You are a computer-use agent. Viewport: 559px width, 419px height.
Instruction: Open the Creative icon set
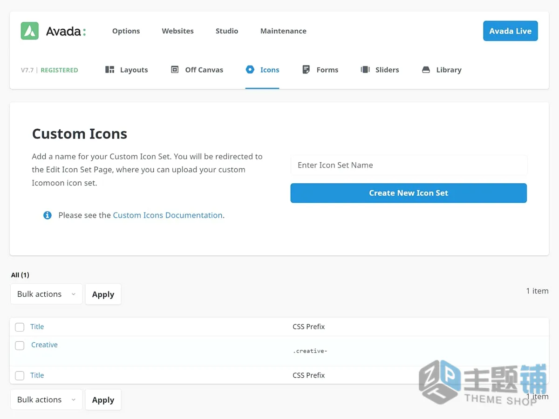[44, 345]
